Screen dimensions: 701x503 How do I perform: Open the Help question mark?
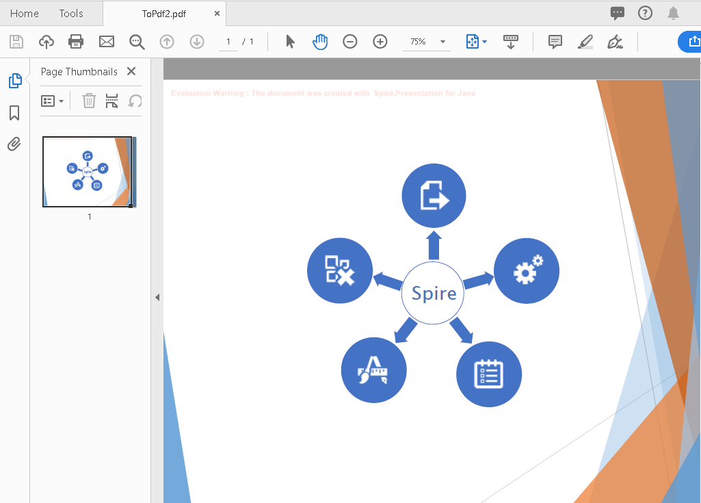[645, 13]
